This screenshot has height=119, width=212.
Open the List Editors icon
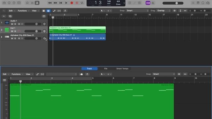[193, 3]
